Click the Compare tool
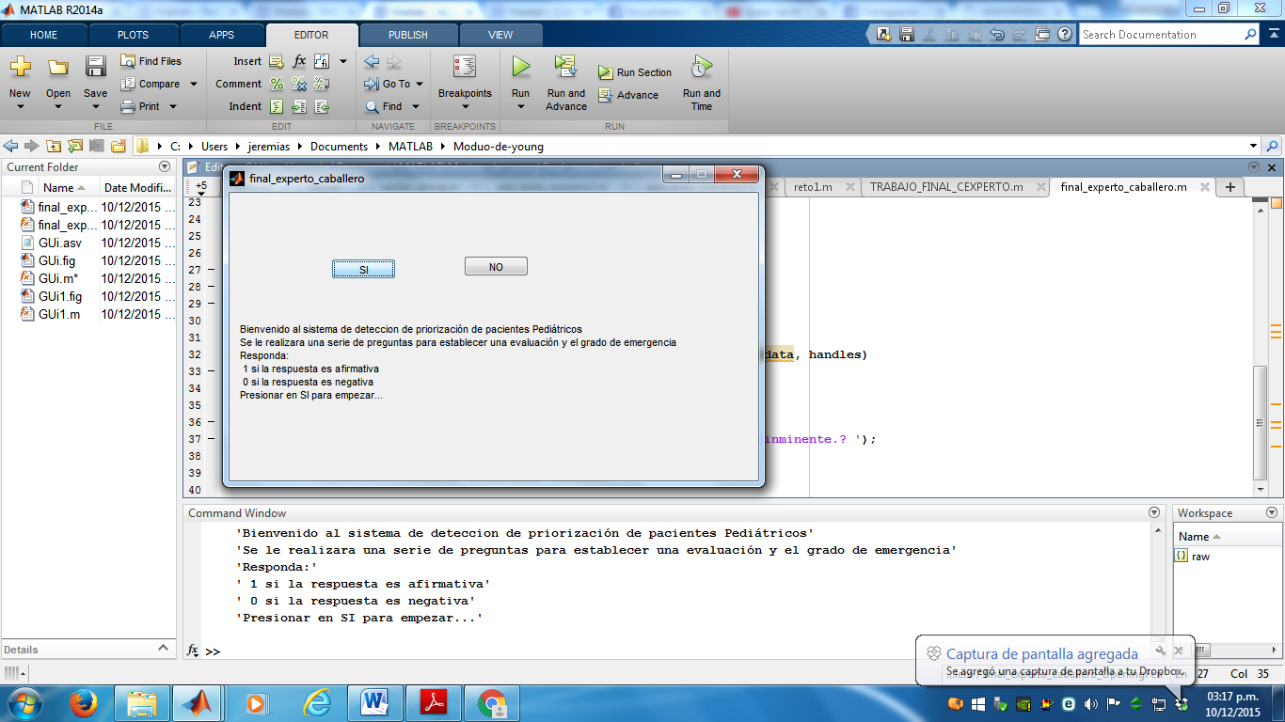Image resolution: width=1285 pixels, height=722 pixels. (150, 84)
